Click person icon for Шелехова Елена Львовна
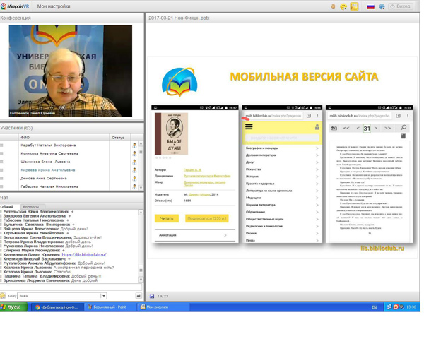 pyautogui.click(x=134, y=162)
